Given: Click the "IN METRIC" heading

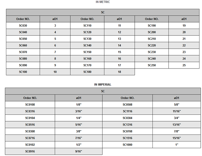Looking at the screenshot, I should [103, 2].
